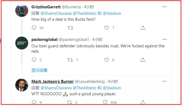Retweet GrizzliesGarrett's Bucks fans tweet
The width and height of the screenshot is (183, 106).
tap(70, 28)
